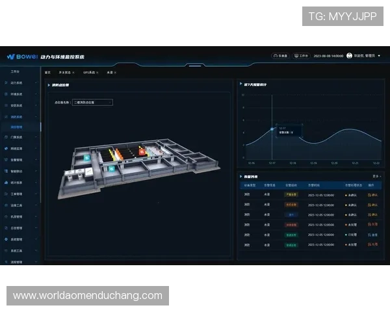Screen dimensions: 390x312
Task: Click the 仪表盘 button in header
Action: pyautogui.click(x=280, y=56)
